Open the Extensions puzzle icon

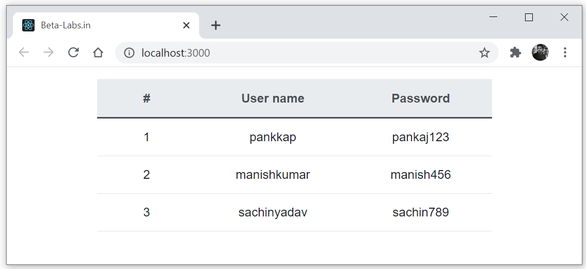(515, 53)
